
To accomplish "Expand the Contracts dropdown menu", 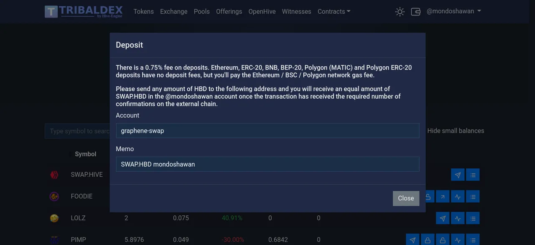I will [x=334, y=12].
